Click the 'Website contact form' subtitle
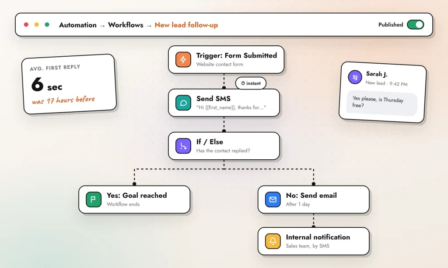This screenshot has height=268, width=448. coord(220,65)
